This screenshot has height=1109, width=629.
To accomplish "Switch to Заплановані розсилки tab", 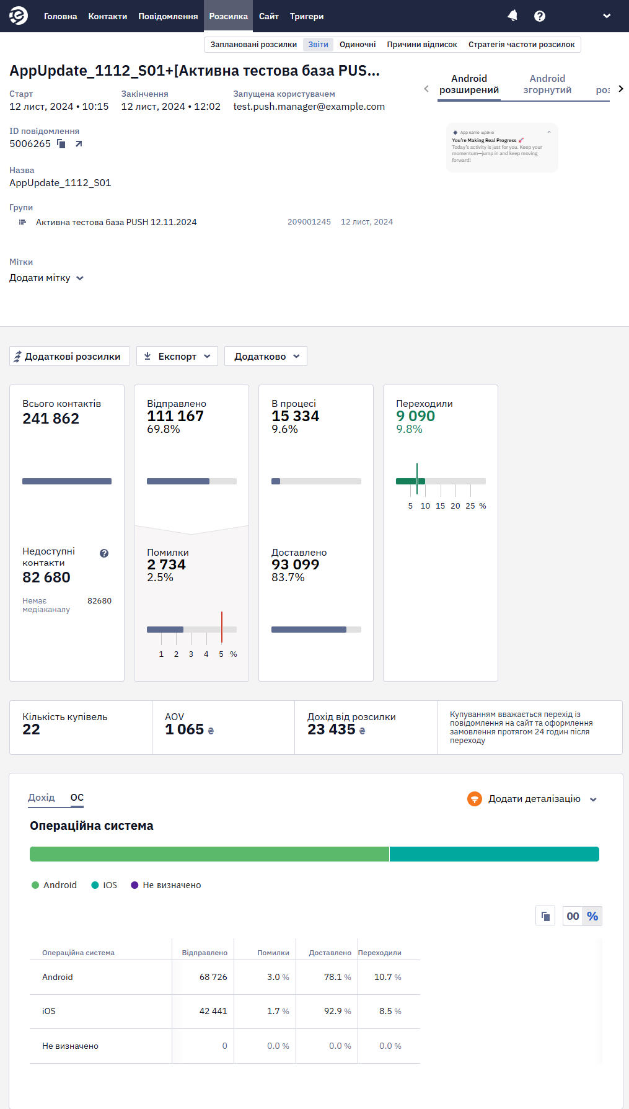I will click(253, 45).
